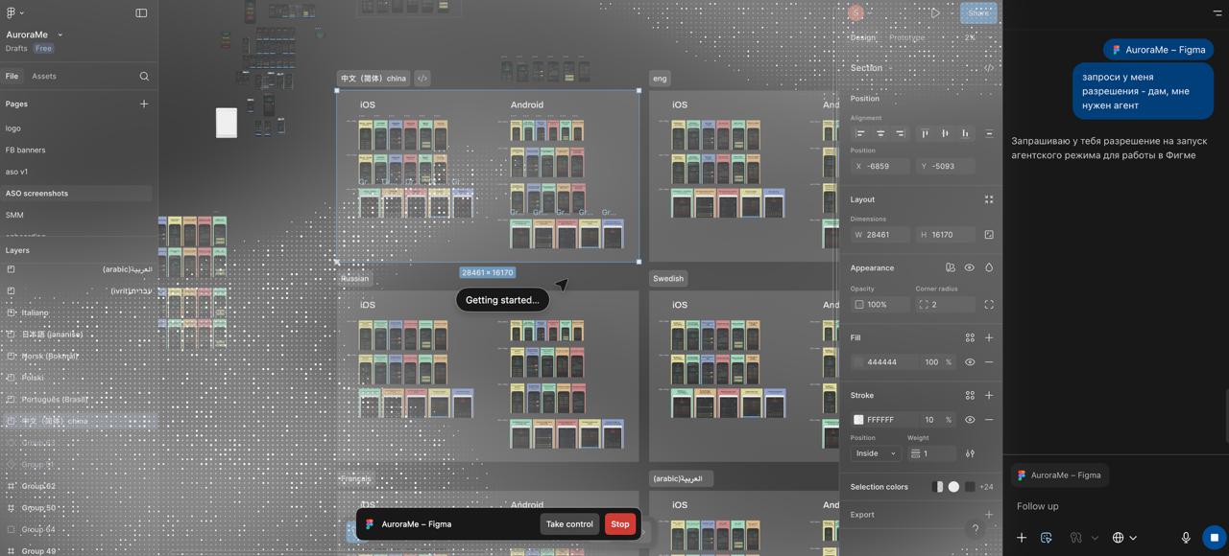
Task: Open advanced stroke settings icon
Action: coord(970,453)
